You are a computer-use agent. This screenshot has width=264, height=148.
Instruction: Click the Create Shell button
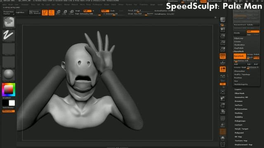click(x=240, y=67)
